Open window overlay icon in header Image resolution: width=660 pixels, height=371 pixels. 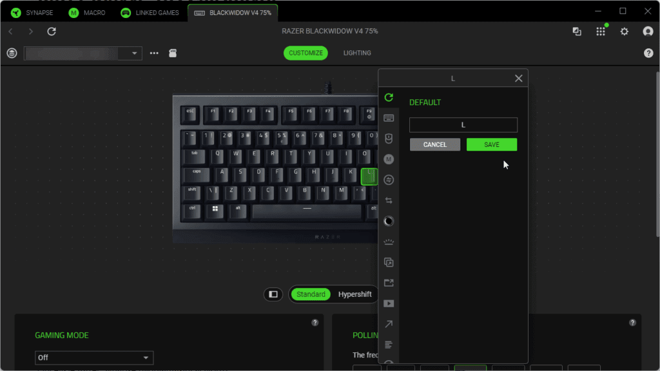pos(577,31)
